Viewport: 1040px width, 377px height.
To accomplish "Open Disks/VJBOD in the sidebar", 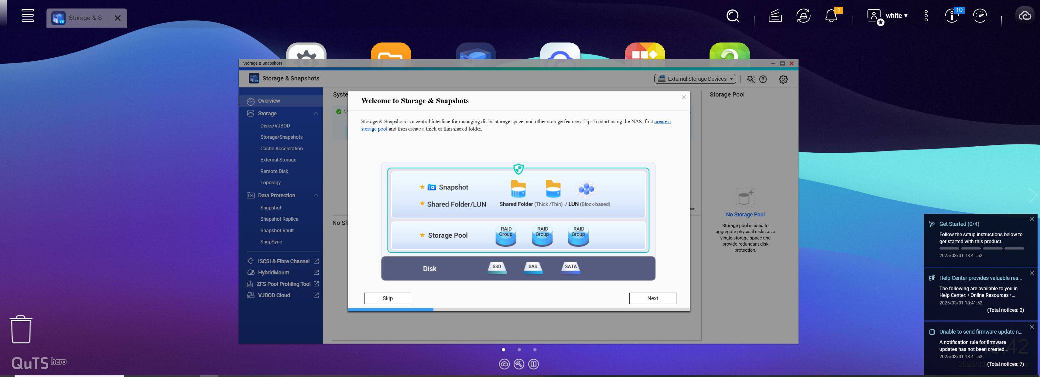I will (275, 126).
